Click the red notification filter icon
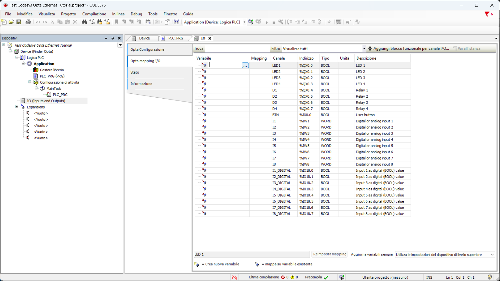The image size is (500, 281). 487,14
